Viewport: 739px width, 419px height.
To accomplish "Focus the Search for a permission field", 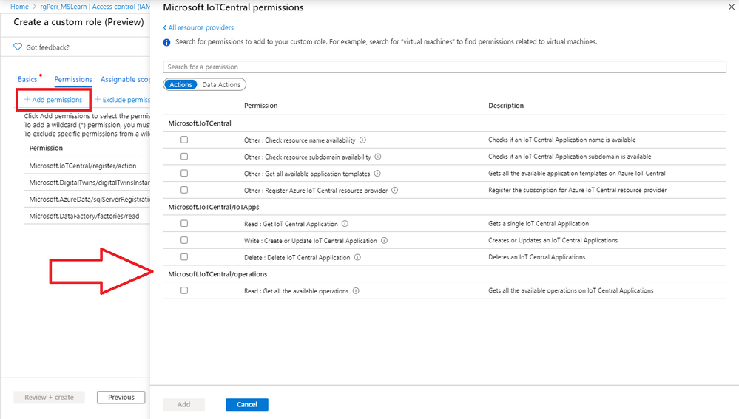I will tap(445, 67).
